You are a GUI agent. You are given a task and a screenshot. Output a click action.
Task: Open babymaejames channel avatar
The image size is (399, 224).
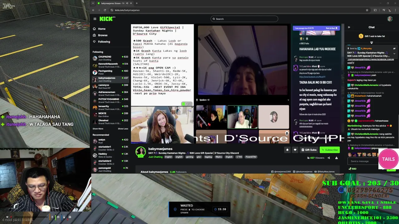click(141, 152)
